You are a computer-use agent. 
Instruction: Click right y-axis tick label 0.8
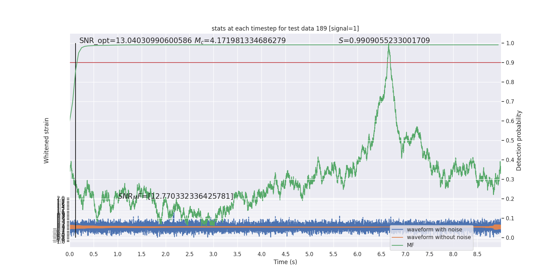point(510,82)
